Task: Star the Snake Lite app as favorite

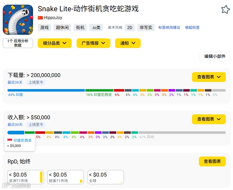Action: tap(225, 10)
